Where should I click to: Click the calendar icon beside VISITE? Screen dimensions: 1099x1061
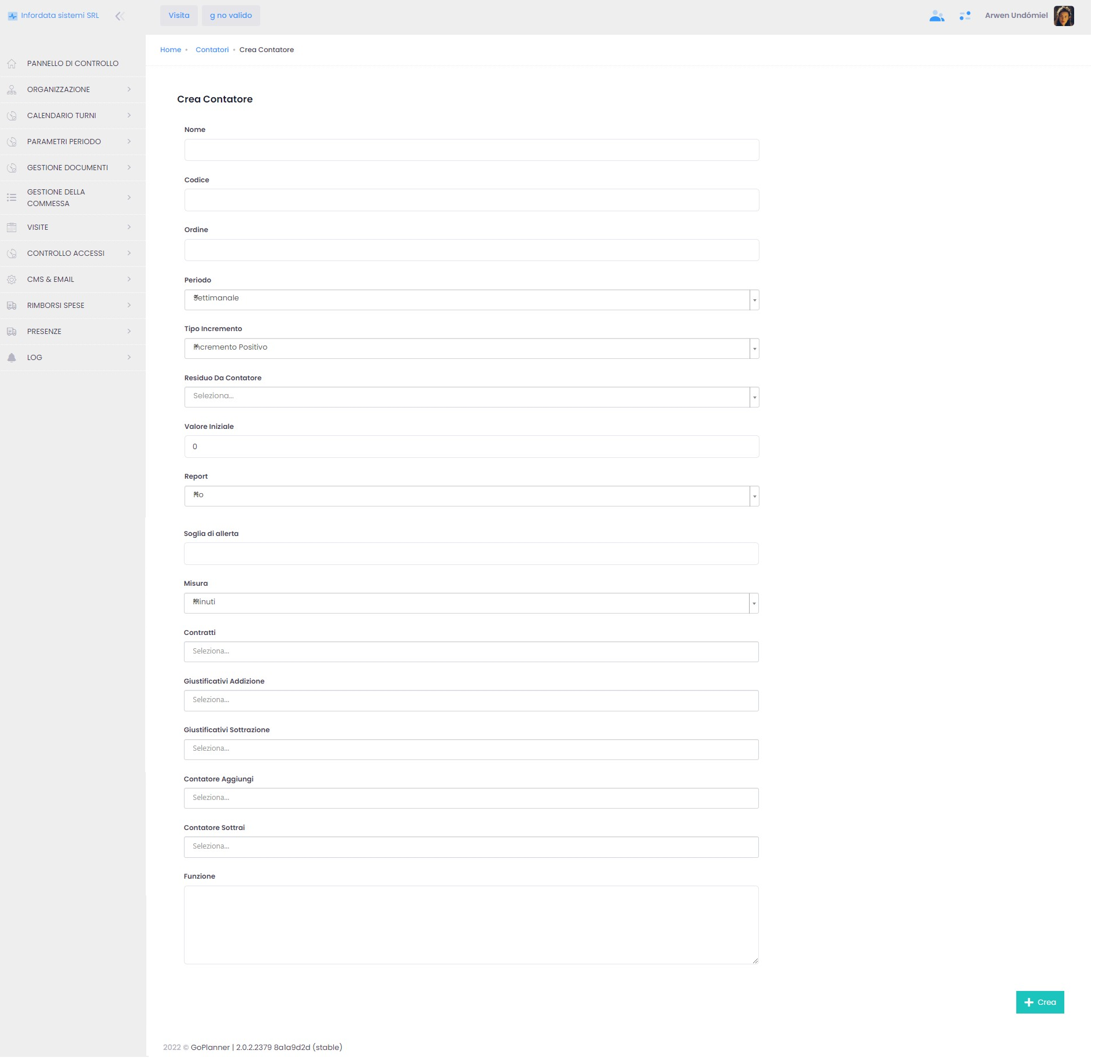pyautogui.click(x=12, y=227)
